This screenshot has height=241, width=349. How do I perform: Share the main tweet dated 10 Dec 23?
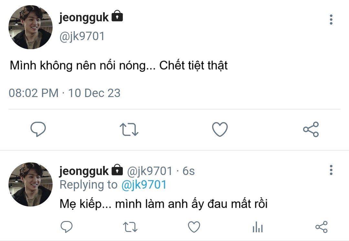point(311,129)
